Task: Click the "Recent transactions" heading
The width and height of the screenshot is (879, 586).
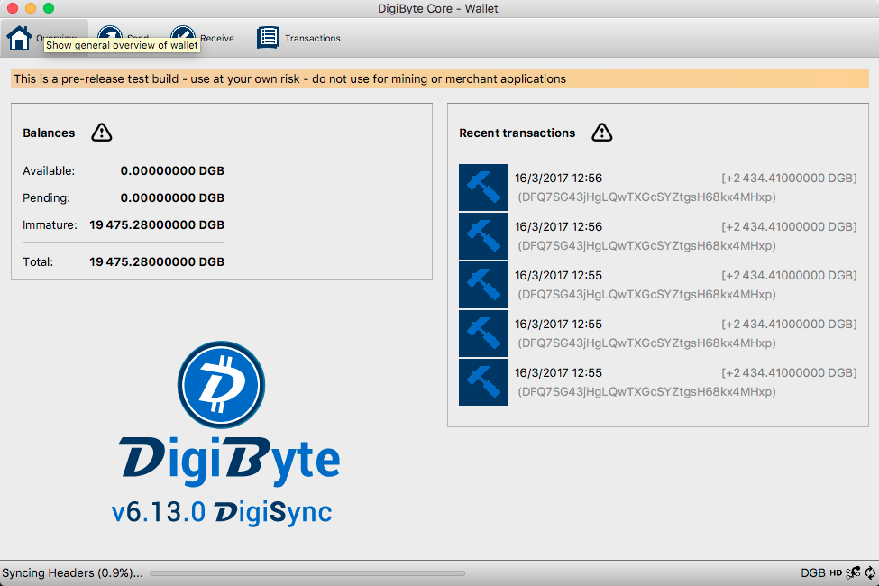Action: coord(517,133)
